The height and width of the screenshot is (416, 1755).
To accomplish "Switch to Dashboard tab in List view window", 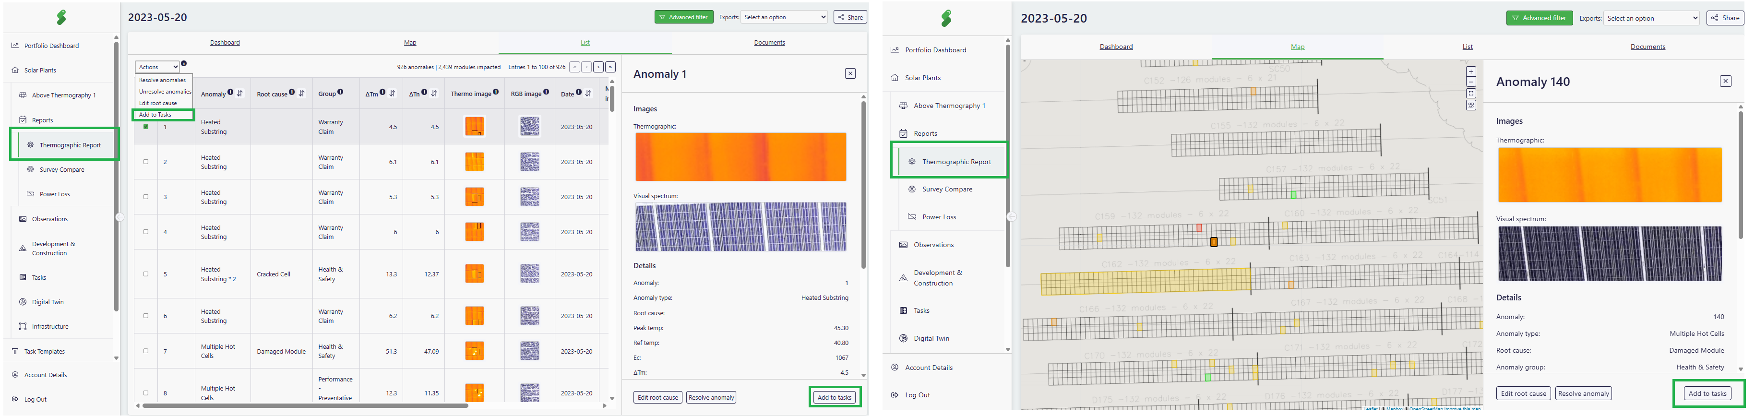I will coord(225,42).
